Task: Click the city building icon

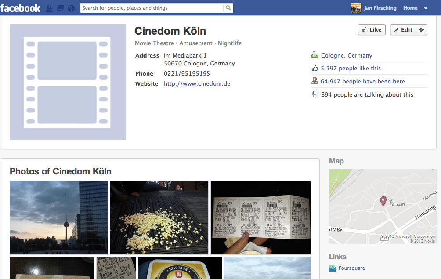Action: [x=315, y=54]
